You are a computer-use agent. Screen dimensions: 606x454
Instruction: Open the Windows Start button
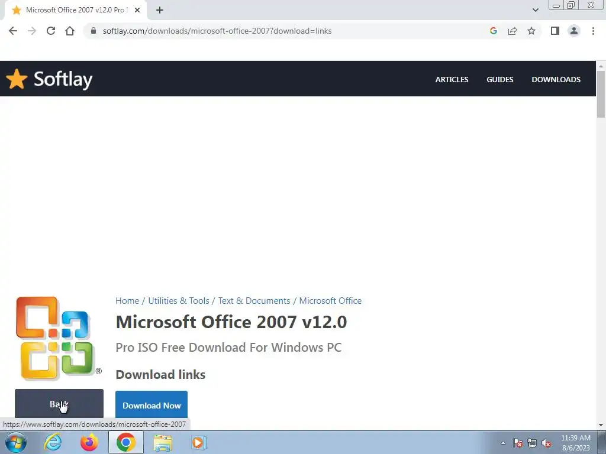click(x=16, y=442)
